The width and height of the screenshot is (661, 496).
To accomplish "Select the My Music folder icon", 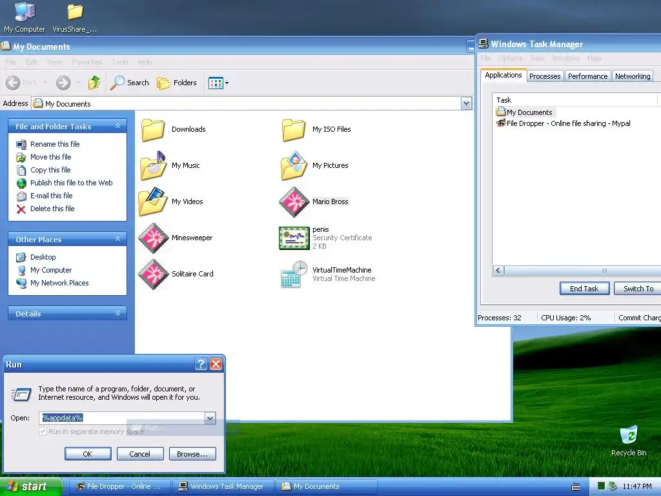I will [x=152, y=165].
